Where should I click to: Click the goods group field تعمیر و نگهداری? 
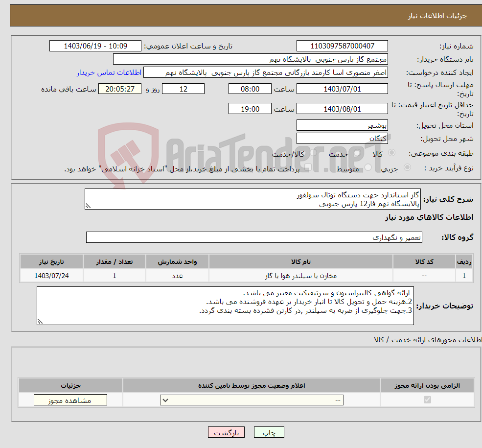pos(254,237)
